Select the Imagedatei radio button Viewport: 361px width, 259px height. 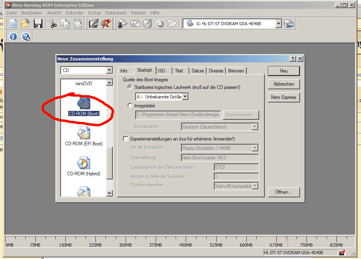click(x=130, y=106)
